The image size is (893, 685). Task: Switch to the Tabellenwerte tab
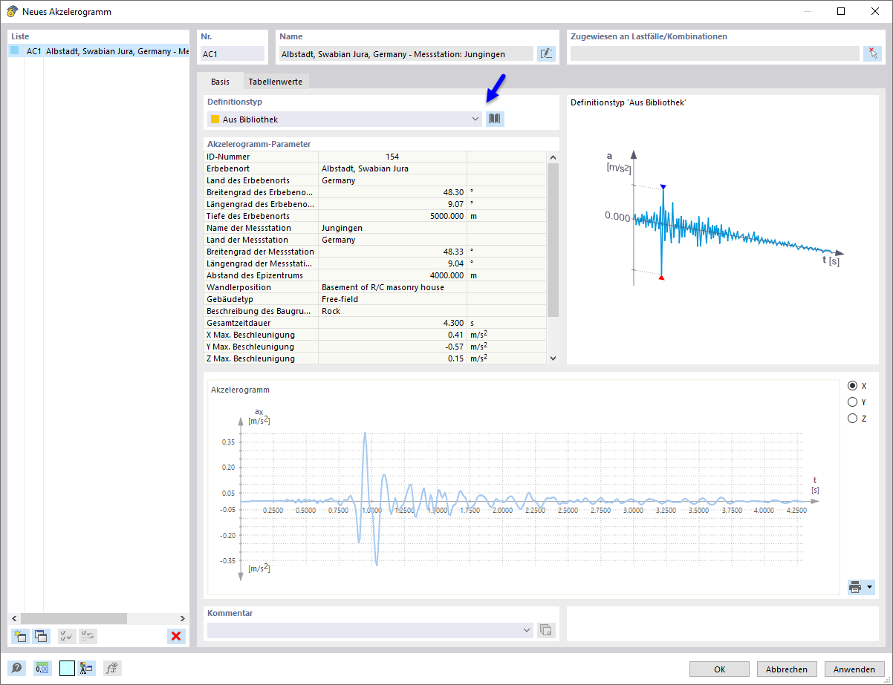point(276,82)
